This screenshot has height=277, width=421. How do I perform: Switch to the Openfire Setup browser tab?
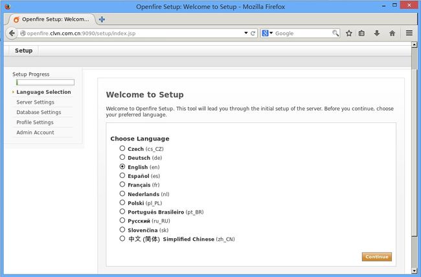coord(52,19)
